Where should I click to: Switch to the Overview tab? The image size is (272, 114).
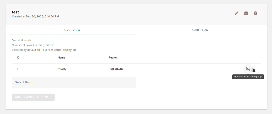[72, 30]
